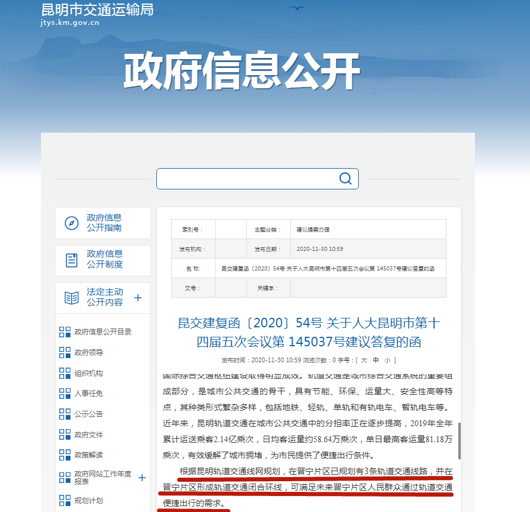The height and width of the screenshot is (512, 530).
Task: Click the document icon for 政府信息公开制度
Action: click(x=71, y=260)
